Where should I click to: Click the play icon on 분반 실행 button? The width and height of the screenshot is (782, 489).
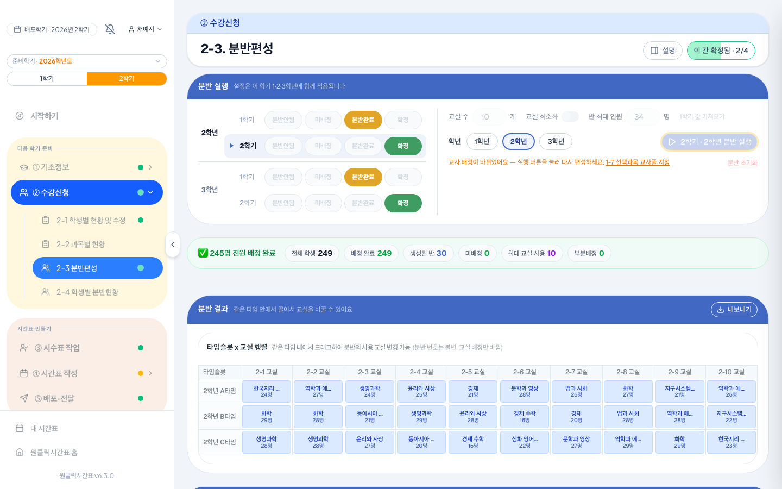coord(672,142)
